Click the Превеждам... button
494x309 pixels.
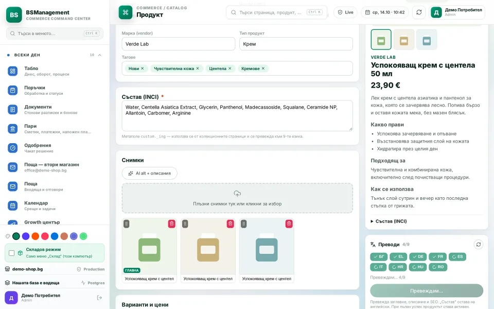coord(427,290)
